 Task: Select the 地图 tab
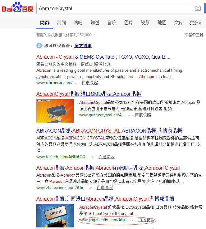[162, 23]
